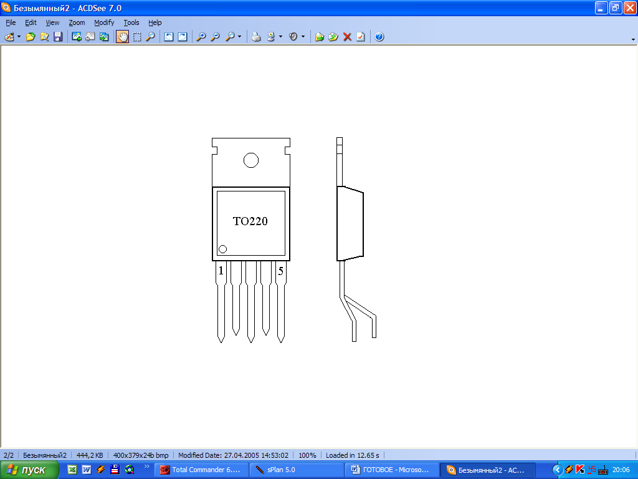
Task: Open the Help menu
Action: [x=155, y=22]
